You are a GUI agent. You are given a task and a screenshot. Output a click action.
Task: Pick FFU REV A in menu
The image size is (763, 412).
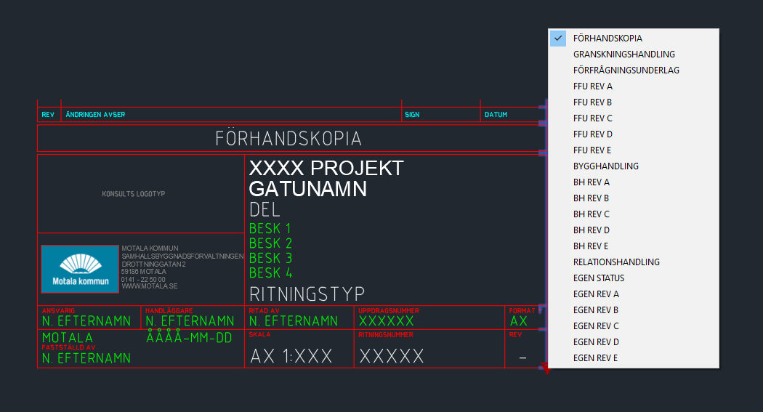592,86
